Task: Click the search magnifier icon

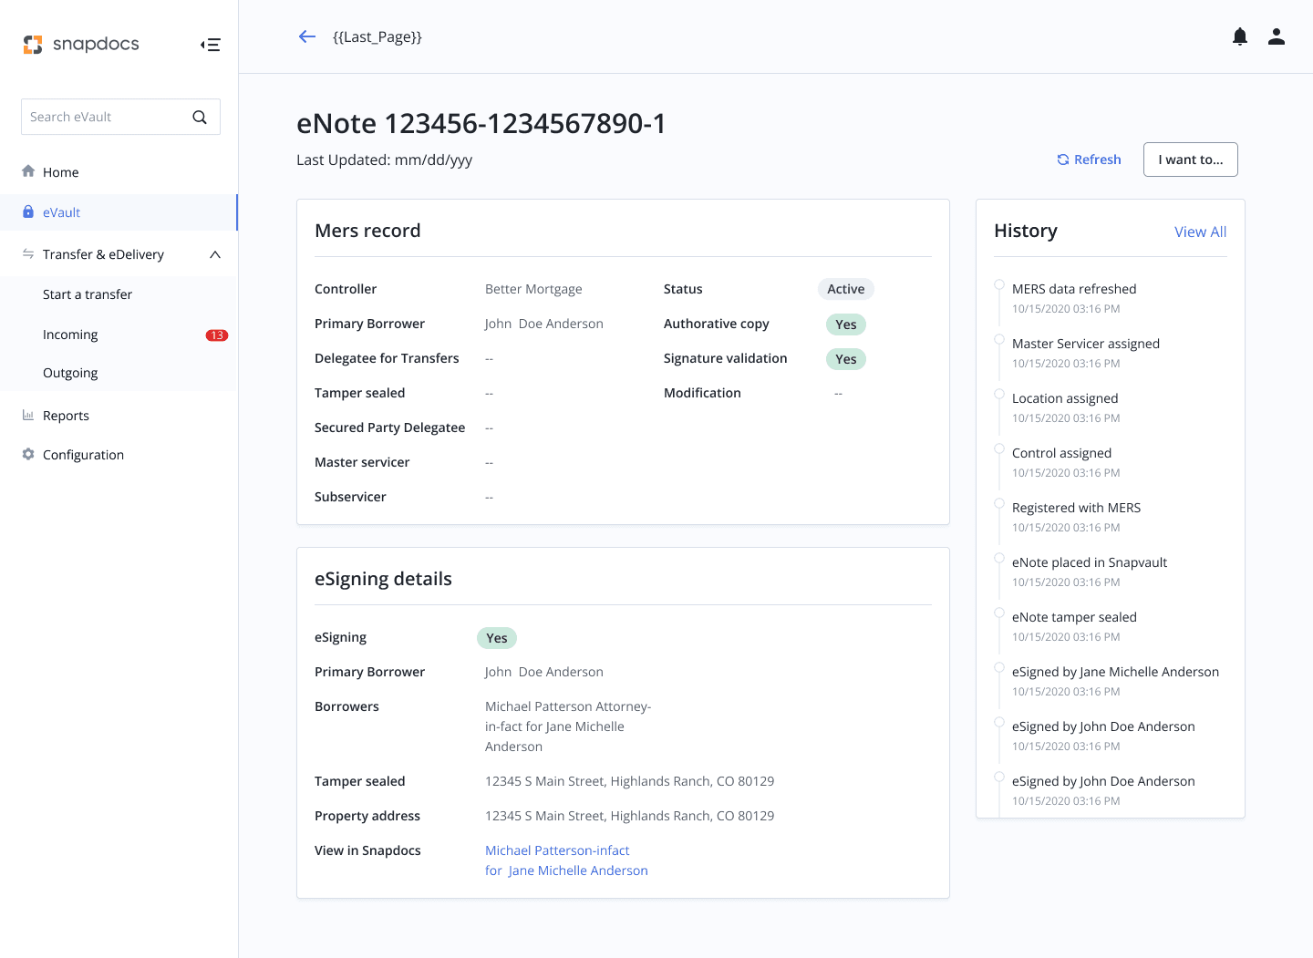Action: (x=200, y=117)
